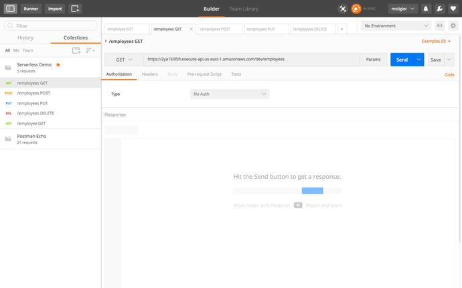Click the environment quick look eye icon
Viewport: 462px width, 288px height.
(x=440, y=25)
